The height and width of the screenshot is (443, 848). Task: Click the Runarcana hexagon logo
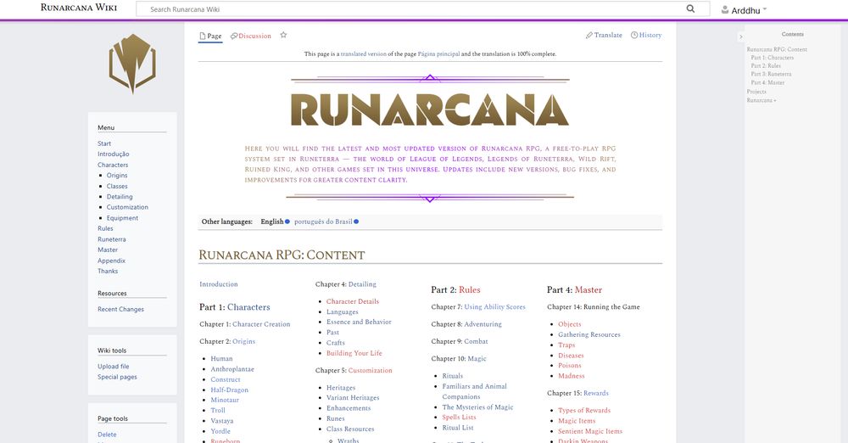(132, 64)
